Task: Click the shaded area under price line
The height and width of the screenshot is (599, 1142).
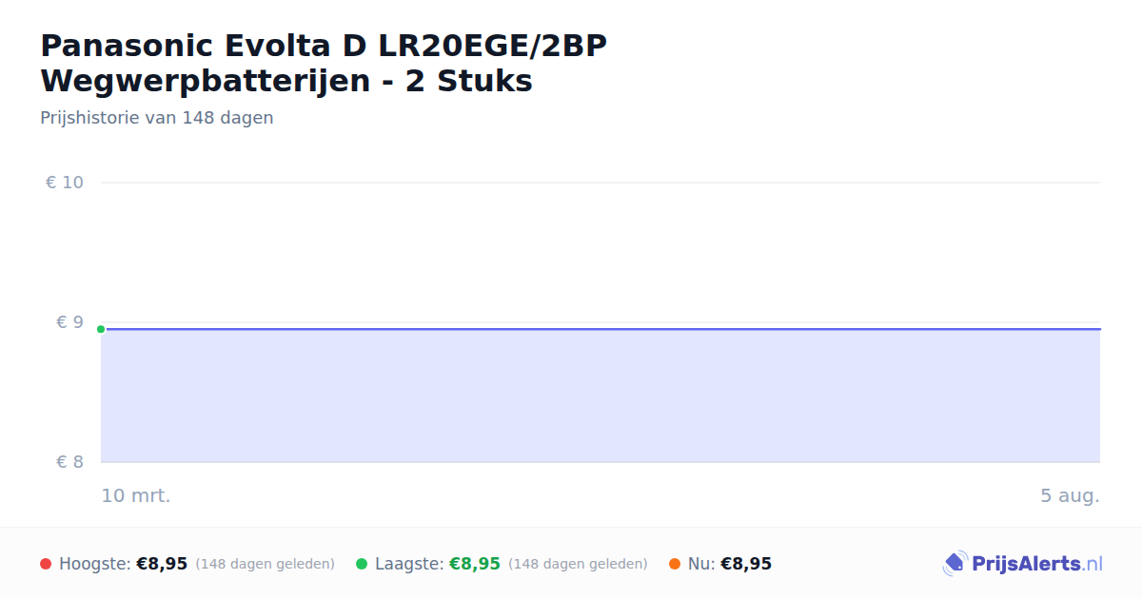Action: click(x=601, y=396)
